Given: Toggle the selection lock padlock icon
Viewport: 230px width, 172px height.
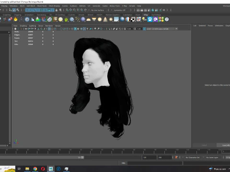Looking at the screenshot, I should (x=57, y=10).
